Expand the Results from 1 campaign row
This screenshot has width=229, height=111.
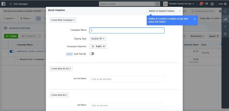[x=18, y=59]
